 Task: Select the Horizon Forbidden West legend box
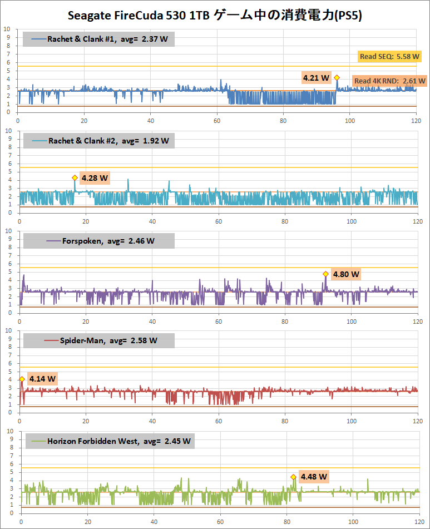110,441
